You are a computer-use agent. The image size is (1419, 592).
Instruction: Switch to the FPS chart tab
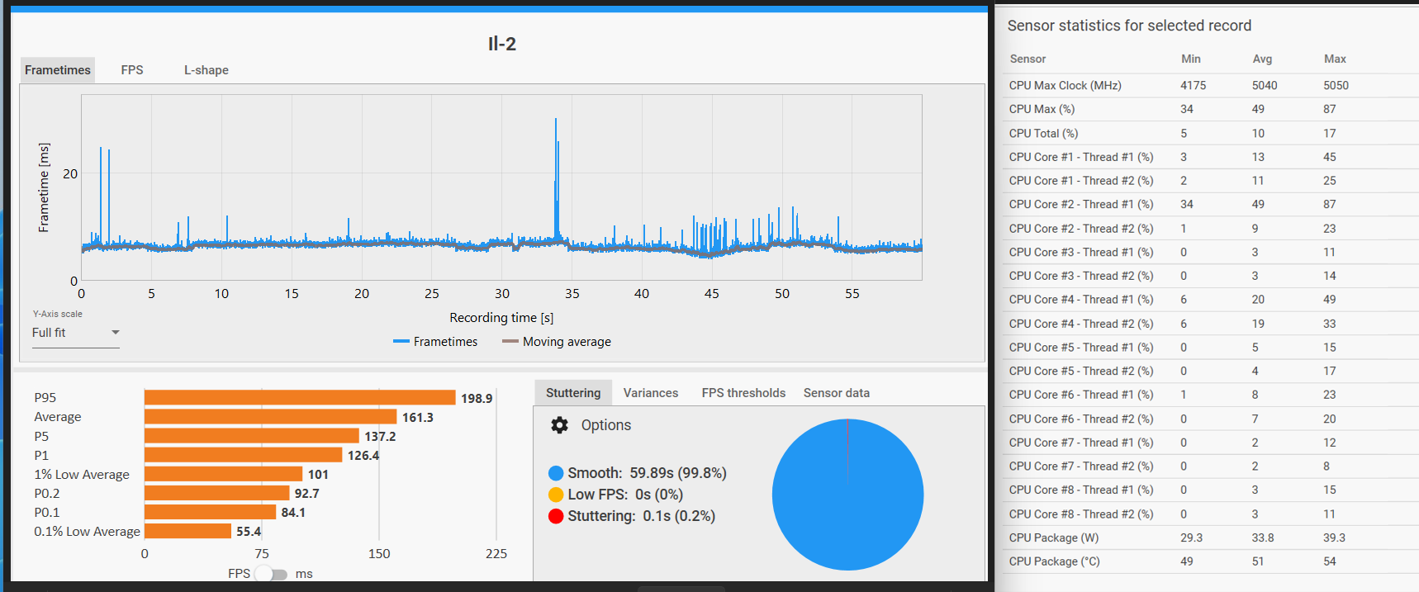(132, 70)
